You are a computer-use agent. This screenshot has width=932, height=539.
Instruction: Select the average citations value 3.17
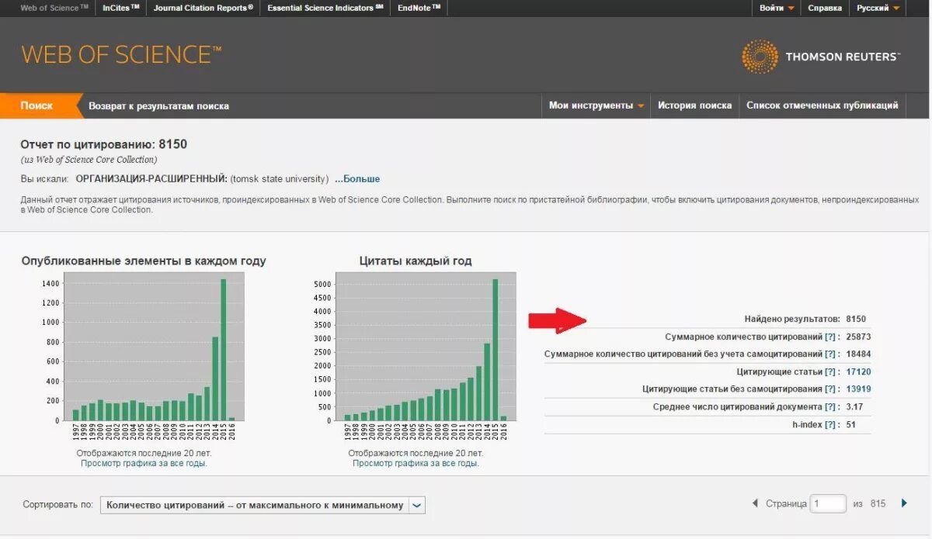[x=854, y=406]
